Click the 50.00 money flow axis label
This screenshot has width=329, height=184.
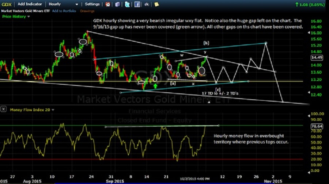pos(316,142)
